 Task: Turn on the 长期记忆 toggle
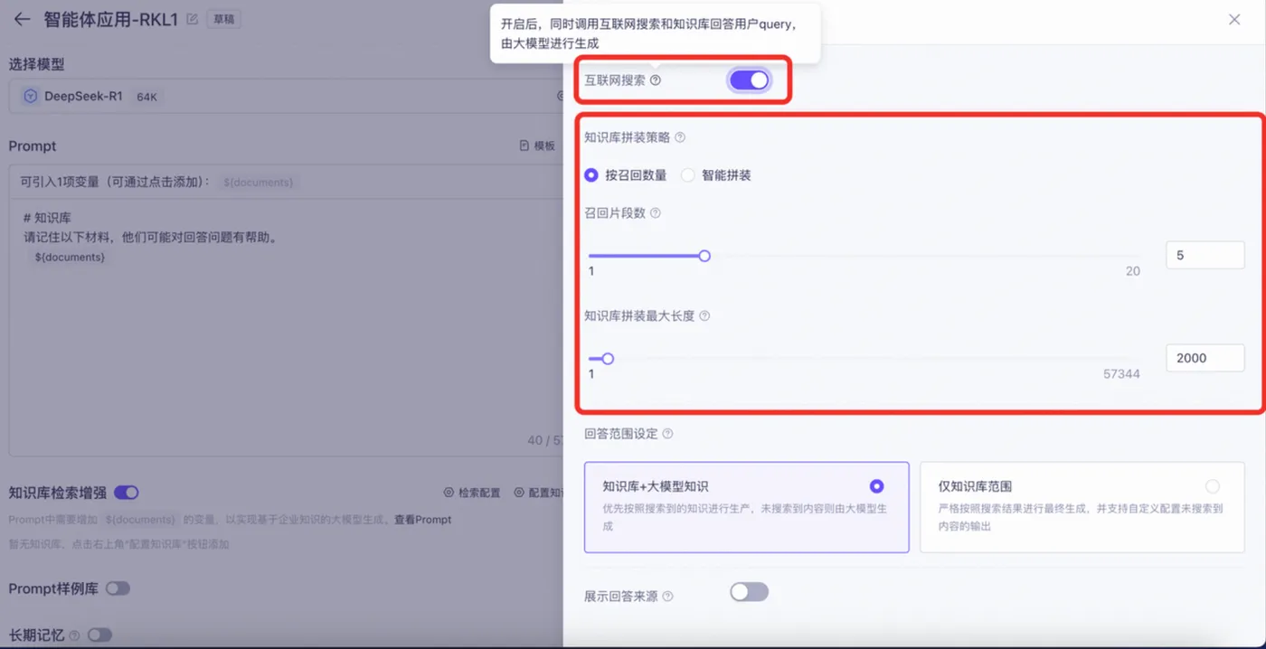pos(99,635)
